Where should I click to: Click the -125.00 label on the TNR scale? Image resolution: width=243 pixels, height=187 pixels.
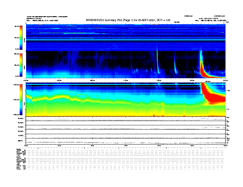coord(16,85)
